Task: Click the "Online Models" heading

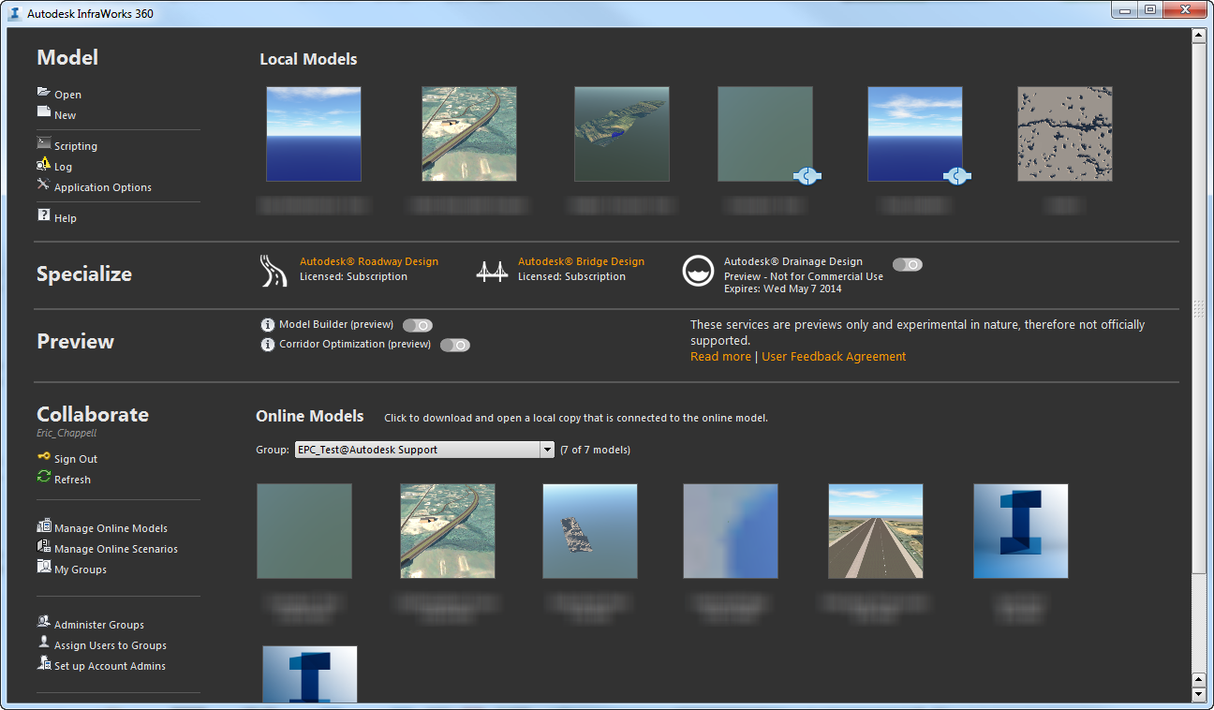Action: coord(310,416)
